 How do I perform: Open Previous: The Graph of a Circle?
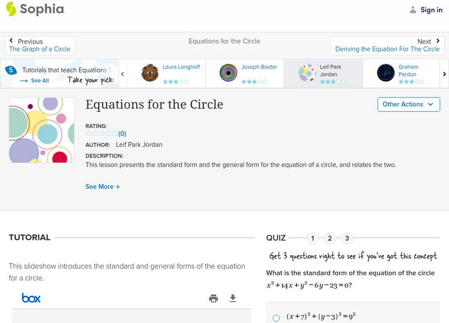tap(40, 45)
